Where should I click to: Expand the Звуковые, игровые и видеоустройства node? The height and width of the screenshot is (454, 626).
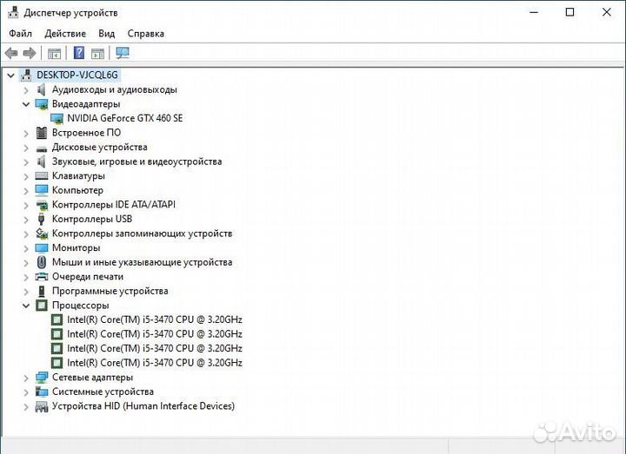click(26, 162)
